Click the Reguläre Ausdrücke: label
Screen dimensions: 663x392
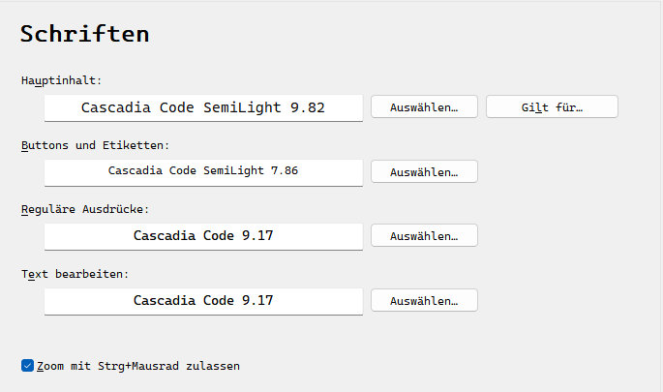[x=85, y=209]
